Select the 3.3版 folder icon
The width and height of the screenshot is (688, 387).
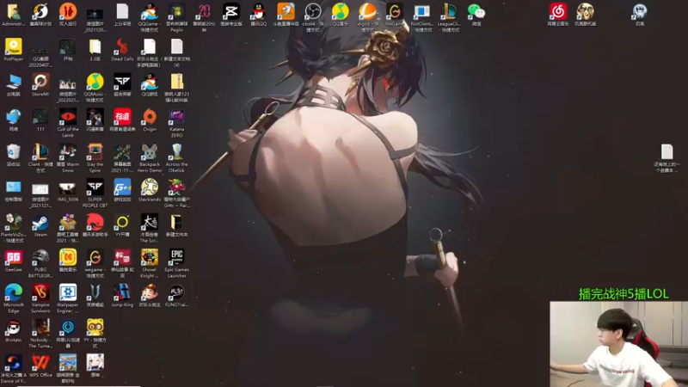95,46
